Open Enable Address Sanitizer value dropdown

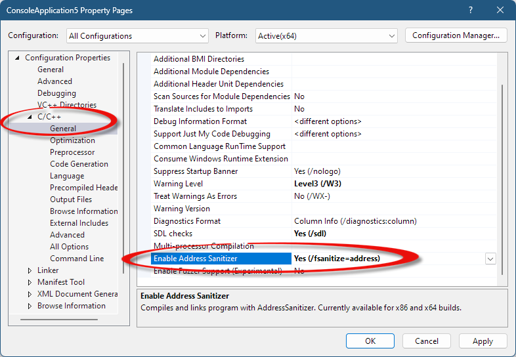pos(490,259)
